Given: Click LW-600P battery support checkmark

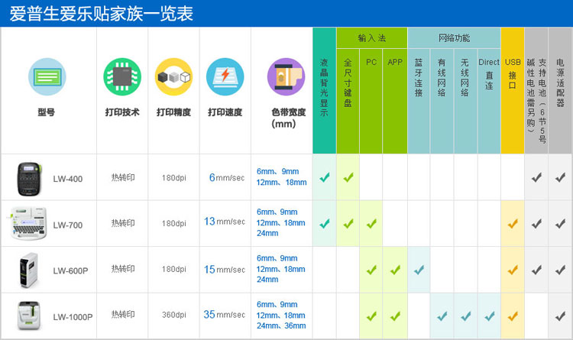Looking at the screenshot, I should 536,270.
